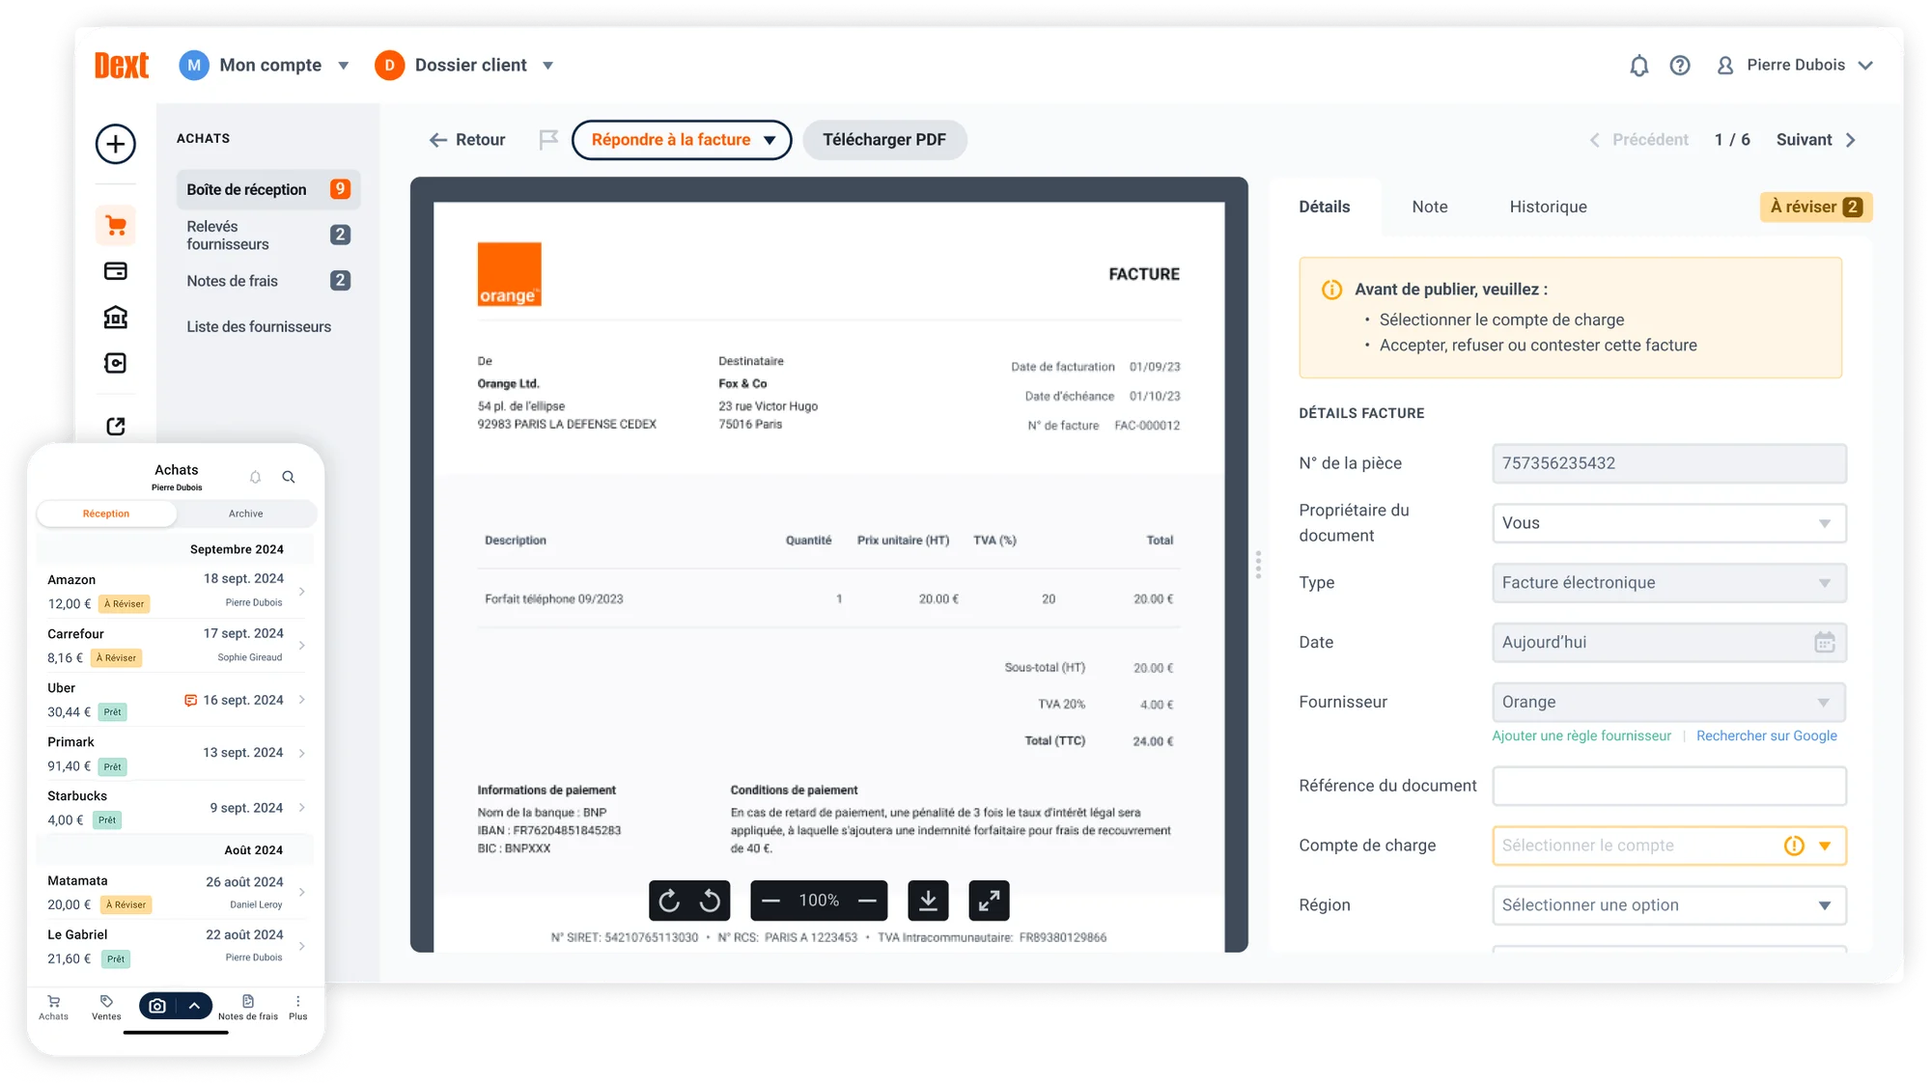
Task: Switch to the Historique tab
Action: point(1548,207)
